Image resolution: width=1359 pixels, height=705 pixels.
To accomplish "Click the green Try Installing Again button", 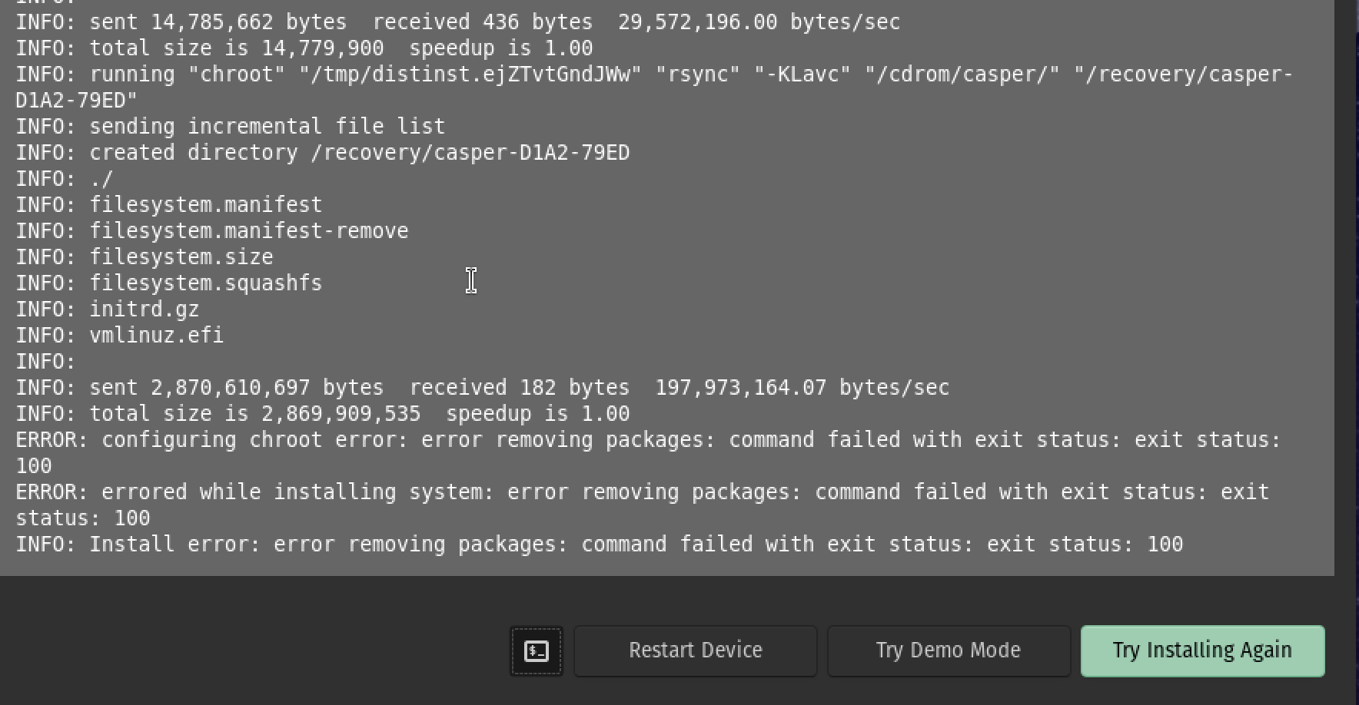I will pyautogui.click(x=1201, y=650).
